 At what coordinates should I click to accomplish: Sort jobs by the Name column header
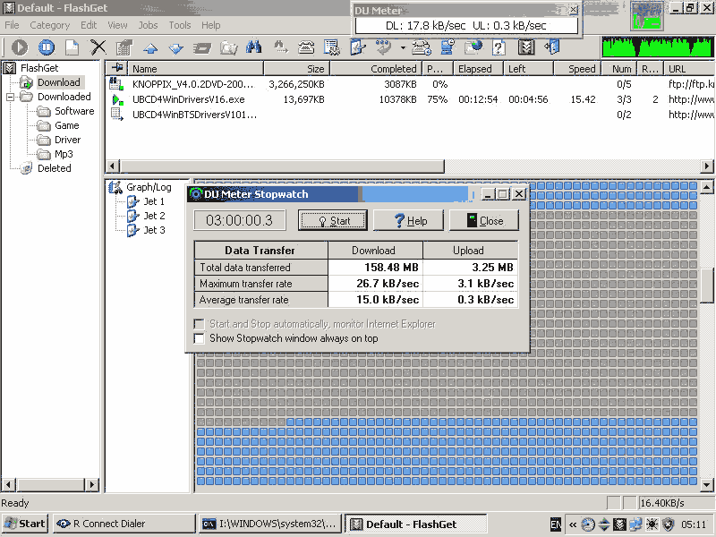[x=195, y=69]
